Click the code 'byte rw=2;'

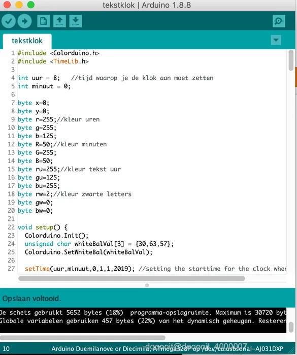[35, 194]
